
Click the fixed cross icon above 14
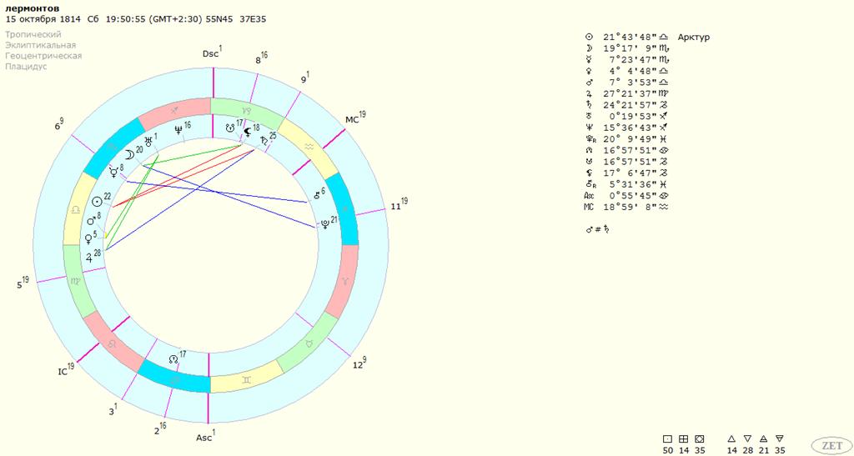[683, 438]
